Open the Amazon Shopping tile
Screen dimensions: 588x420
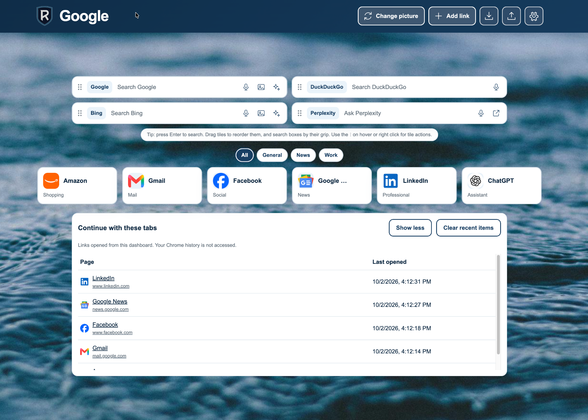tap(77, 186)
